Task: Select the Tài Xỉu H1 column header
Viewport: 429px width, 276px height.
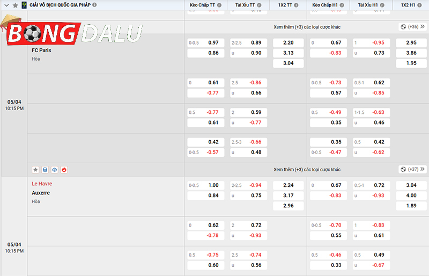Action: tap(369, 5)
